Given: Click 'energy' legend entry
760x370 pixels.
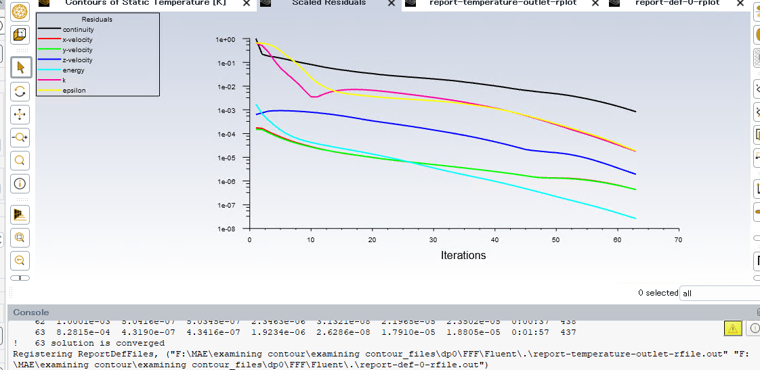Looking at the screenshot, I should pyautogui.click(x=74, y=70).
